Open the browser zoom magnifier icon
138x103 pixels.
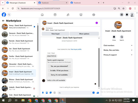(x=119, y=9)
